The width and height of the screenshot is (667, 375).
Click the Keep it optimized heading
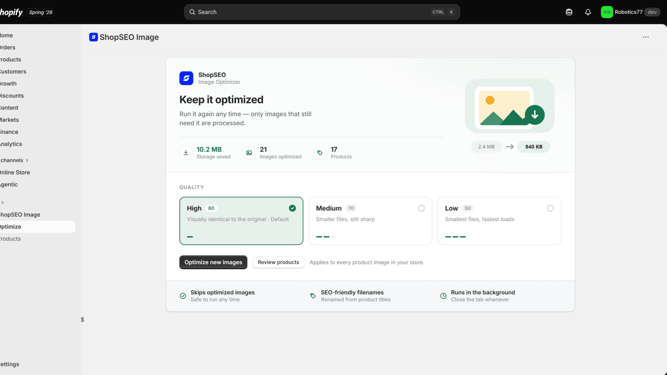click(x=221, y=100)
